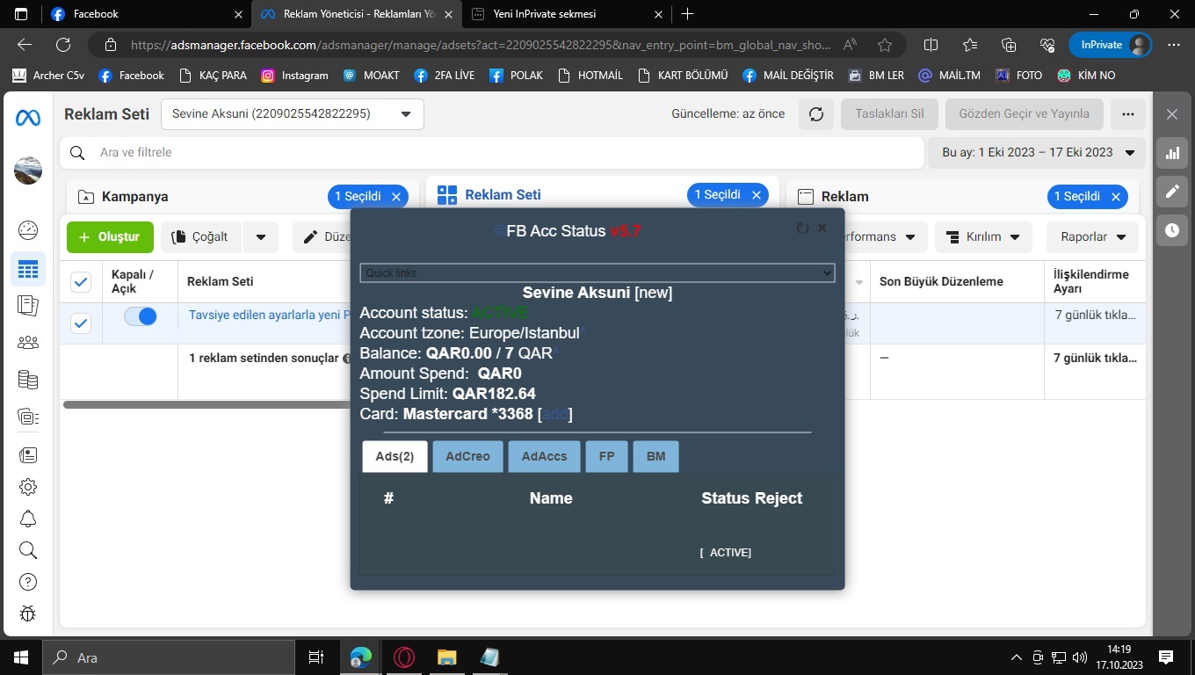1195x675 pixels.
Task: Switch to the Facebook browser tab
Action: [145, 14]
